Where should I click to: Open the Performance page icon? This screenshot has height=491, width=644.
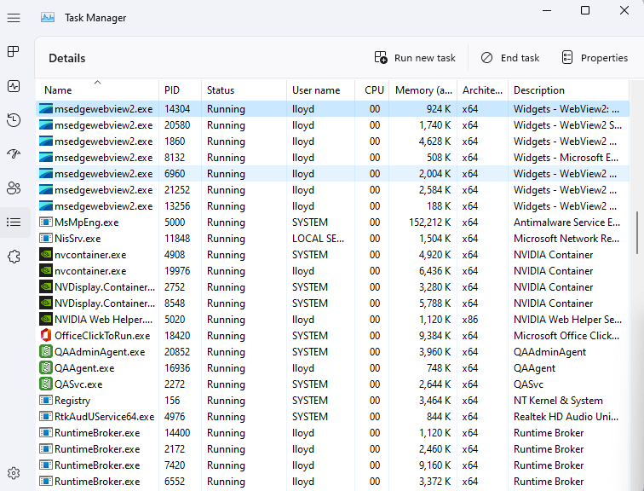tap(14, 86)
